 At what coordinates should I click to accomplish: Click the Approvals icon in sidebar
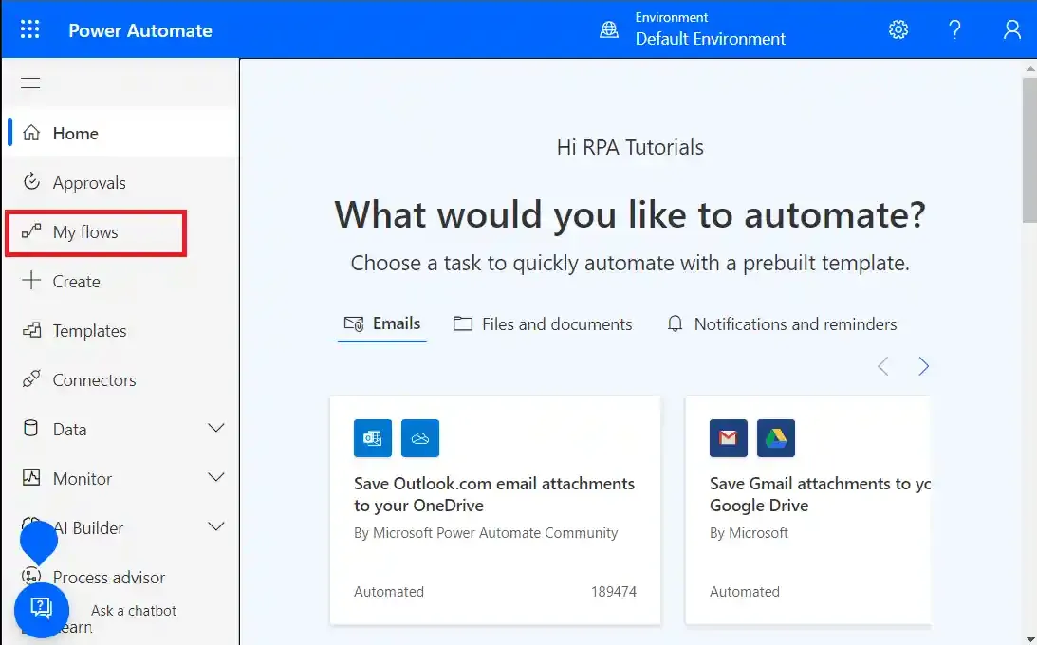31,182
